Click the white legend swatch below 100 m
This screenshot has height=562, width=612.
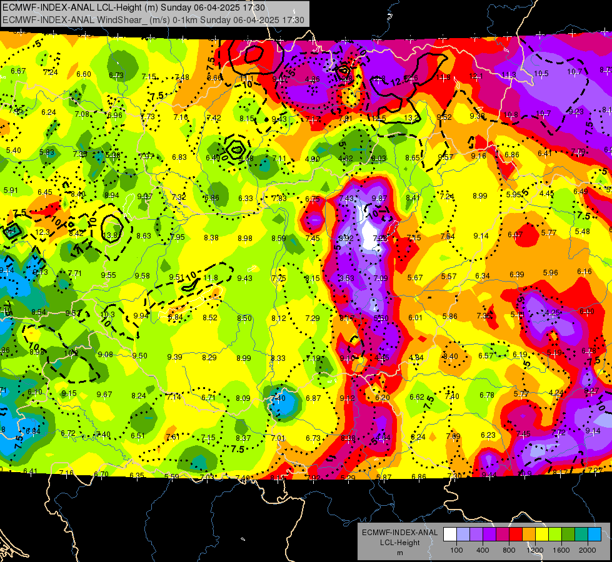[x=449, y=535]
